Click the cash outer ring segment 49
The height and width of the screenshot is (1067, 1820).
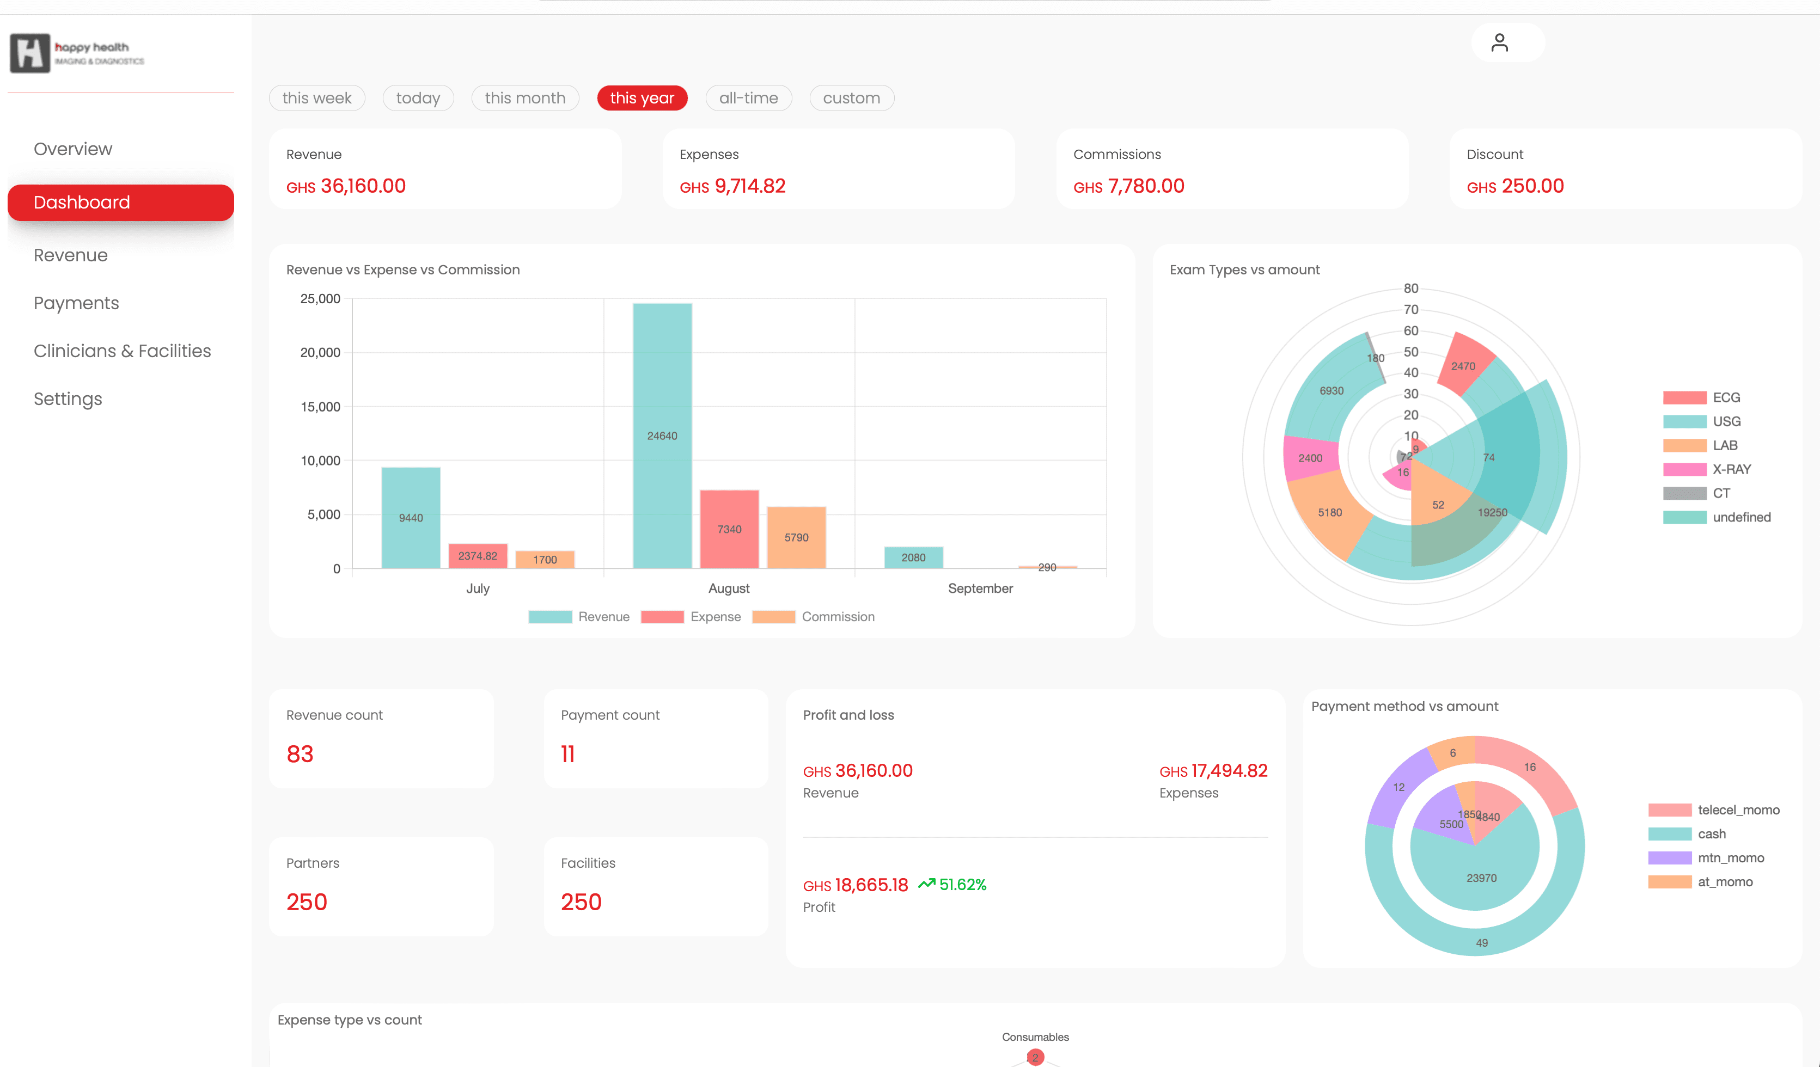click(1481, 943)
